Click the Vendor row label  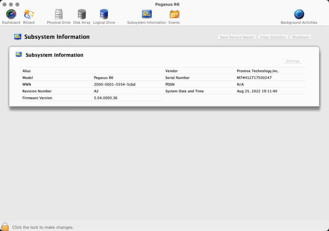[x=172, y=71]
